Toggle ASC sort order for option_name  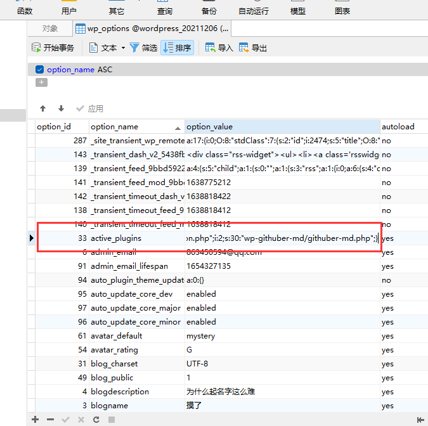[x=105, y=70]
